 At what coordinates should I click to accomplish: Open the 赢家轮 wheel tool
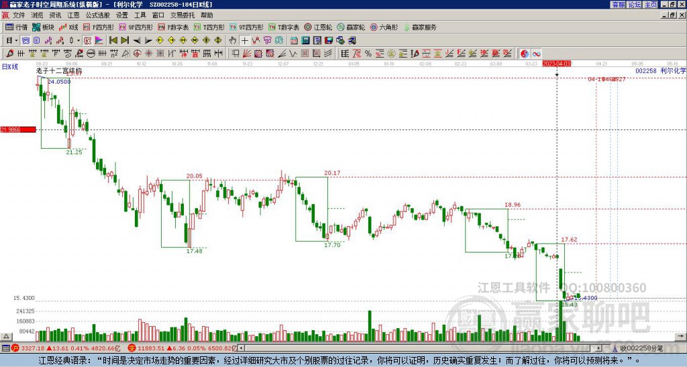click(351, 27)
